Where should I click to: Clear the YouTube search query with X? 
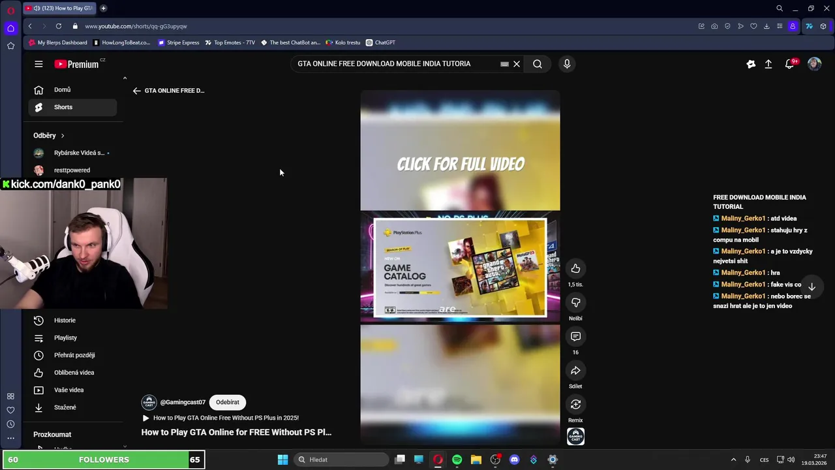click(x=517, y=64)
